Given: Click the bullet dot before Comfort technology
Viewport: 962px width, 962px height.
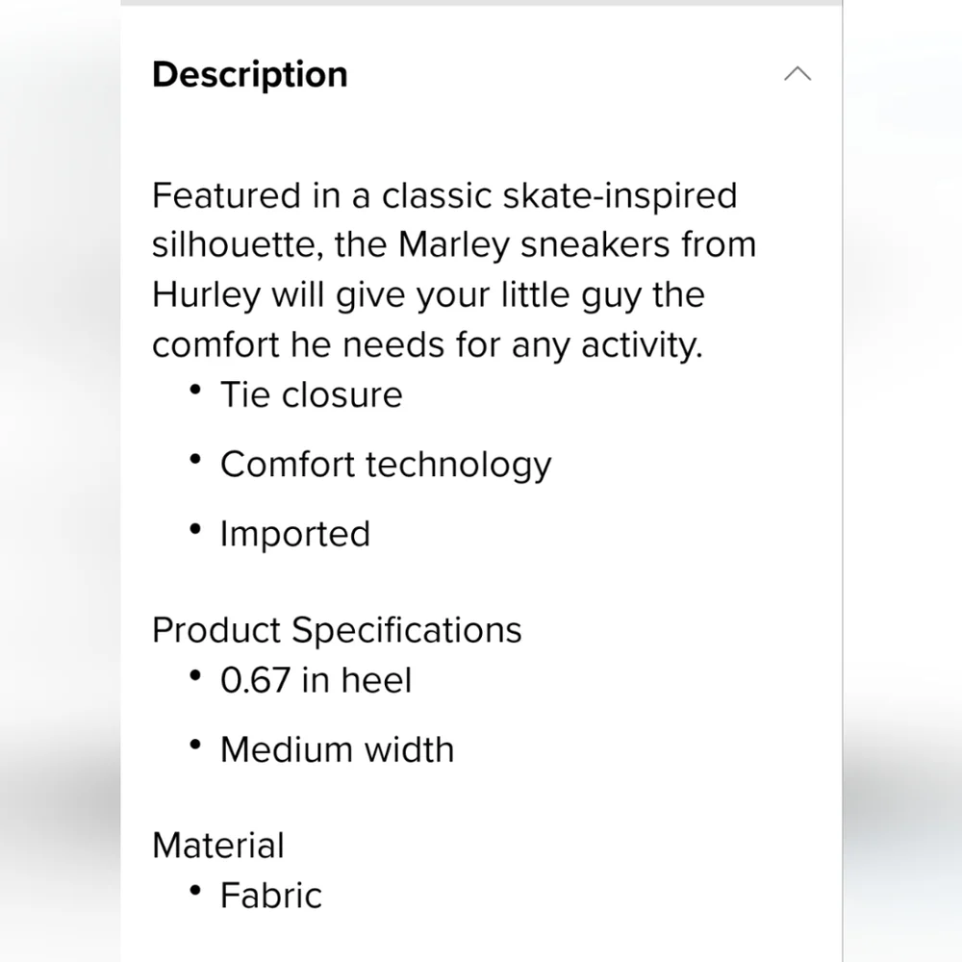Looking at the screenshot, I should coord(195,459).
